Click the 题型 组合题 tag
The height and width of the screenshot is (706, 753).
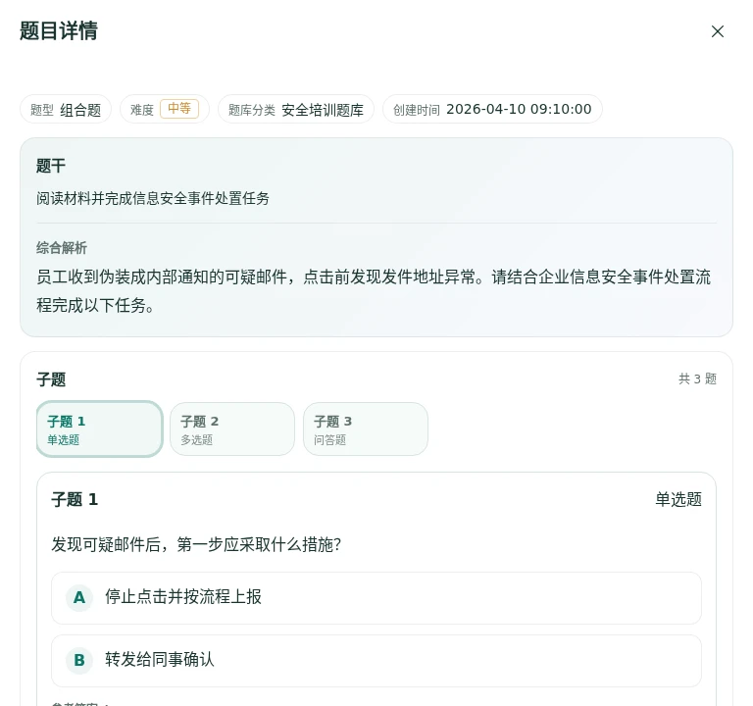click(66, 110)
